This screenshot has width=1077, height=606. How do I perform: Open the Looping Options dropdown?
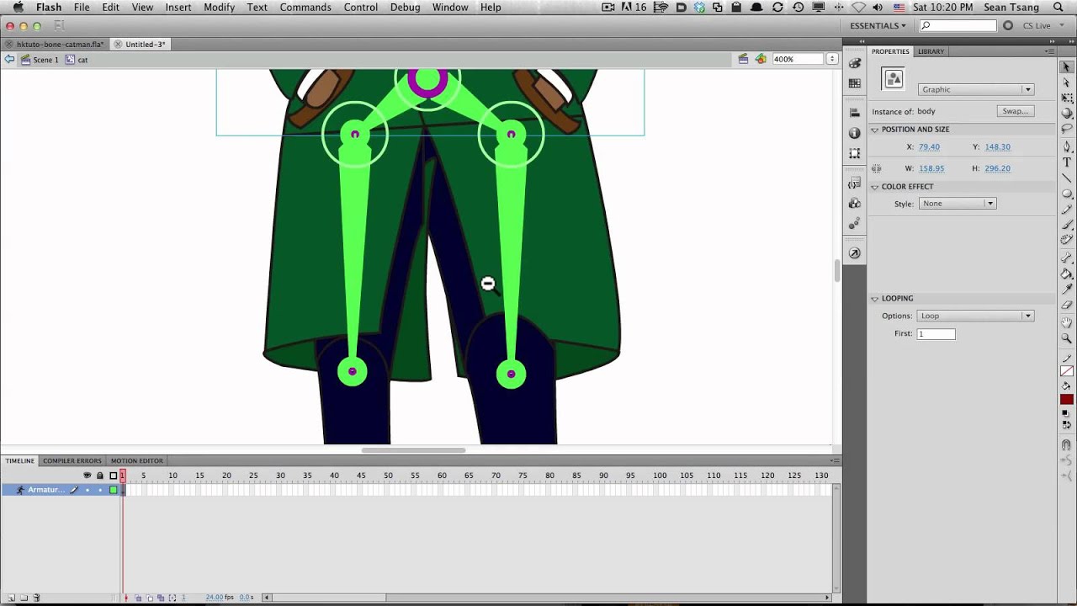coord(975,316)
